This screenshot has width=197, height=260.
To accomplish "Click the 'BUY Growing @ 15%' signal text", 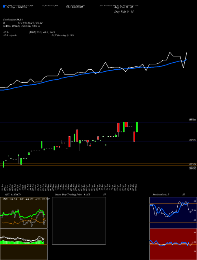I will (63, 35).
